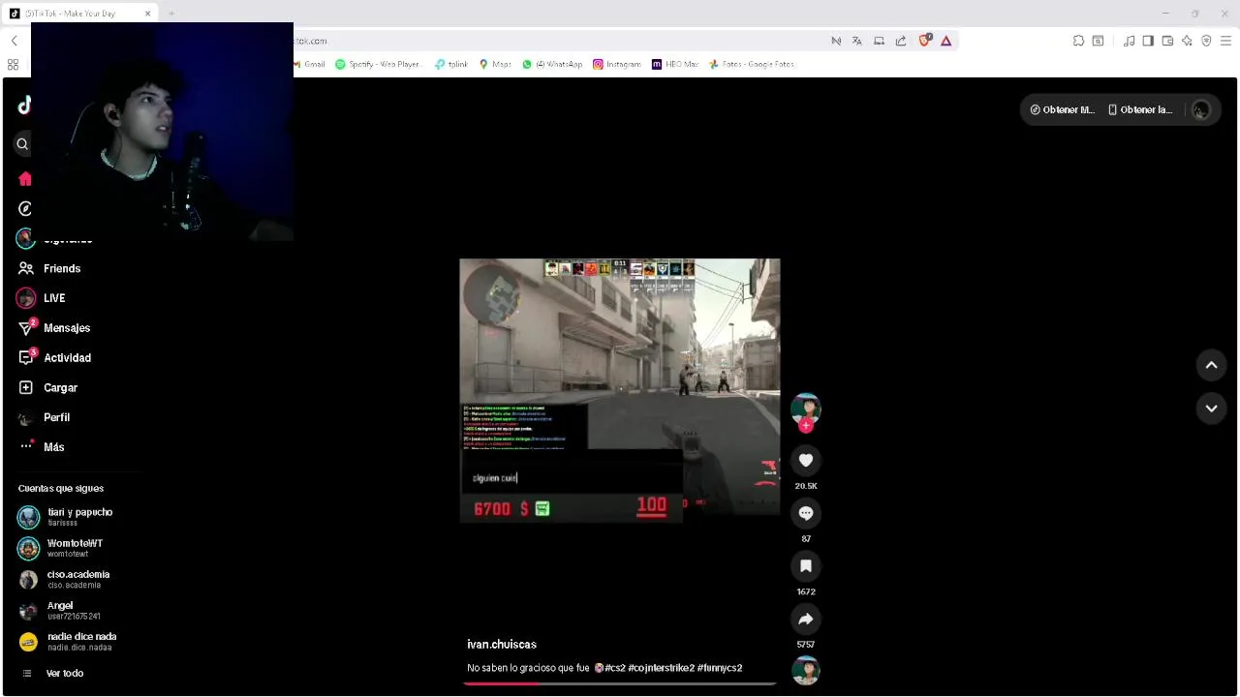The image size is (1240, 697).
Task: Open the #funnycs2 hashtag
Action: (720, 668)
